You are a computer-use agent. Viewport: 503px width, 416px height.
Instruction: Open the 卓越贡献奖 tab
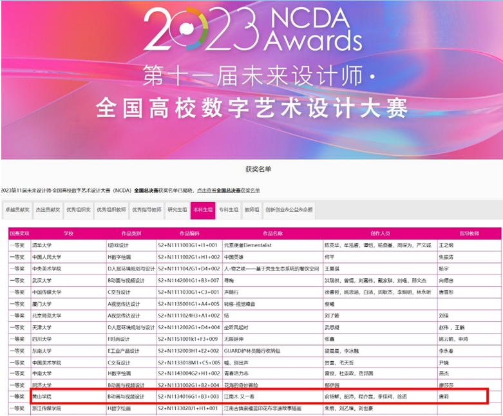17,210
